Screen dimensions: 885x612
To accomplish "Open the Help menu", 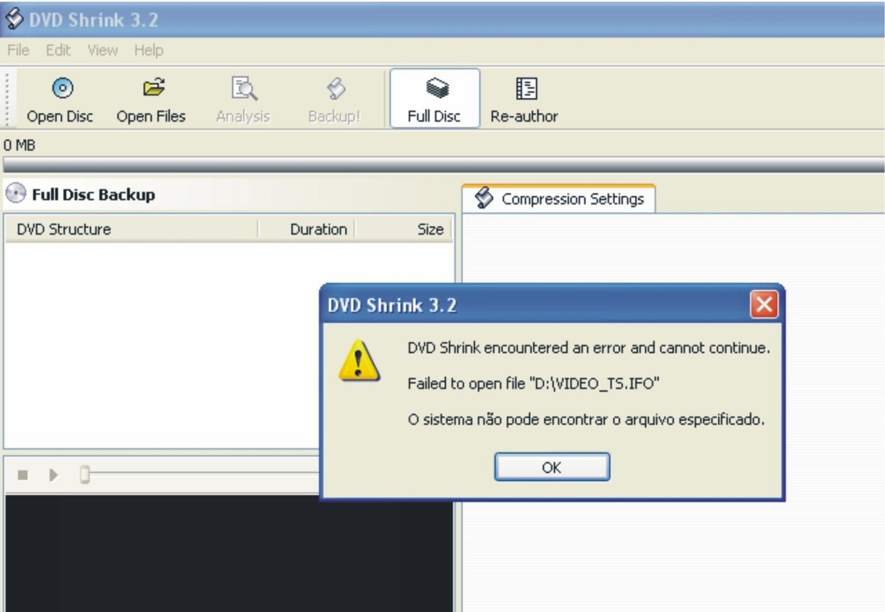I will tap(149, 50).
